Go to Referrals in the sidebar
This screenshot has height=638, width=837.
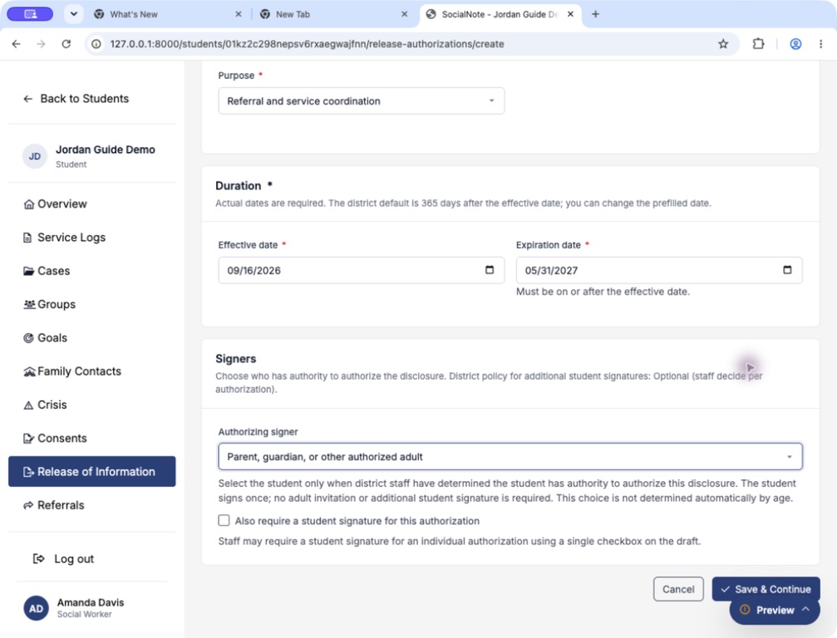(x=91, y=505)
